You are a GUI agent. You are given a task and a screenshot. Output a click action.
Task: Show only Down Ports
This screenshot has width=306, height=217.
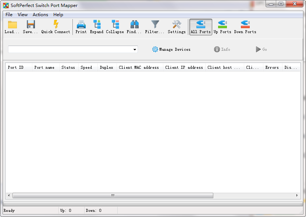[x=245, y=27]
